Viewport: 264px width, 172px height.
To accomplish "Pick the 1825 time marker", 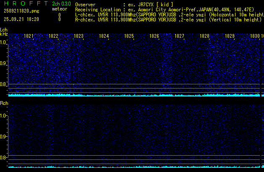I will point(129,36).
